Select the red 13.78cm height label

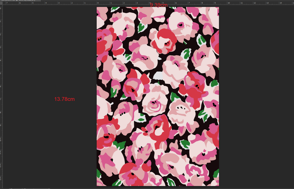click(x=65, y=99)
